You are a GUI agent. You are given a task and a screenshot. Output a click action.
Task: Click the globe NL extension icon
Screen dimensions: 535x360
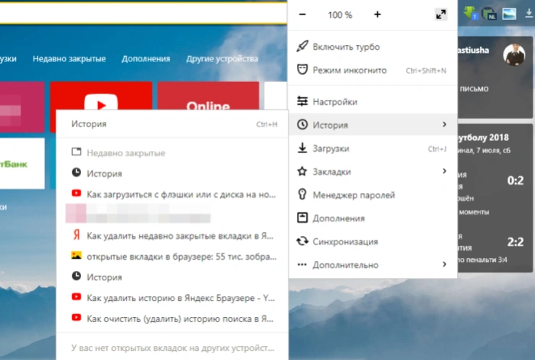[x=489, y=14]
